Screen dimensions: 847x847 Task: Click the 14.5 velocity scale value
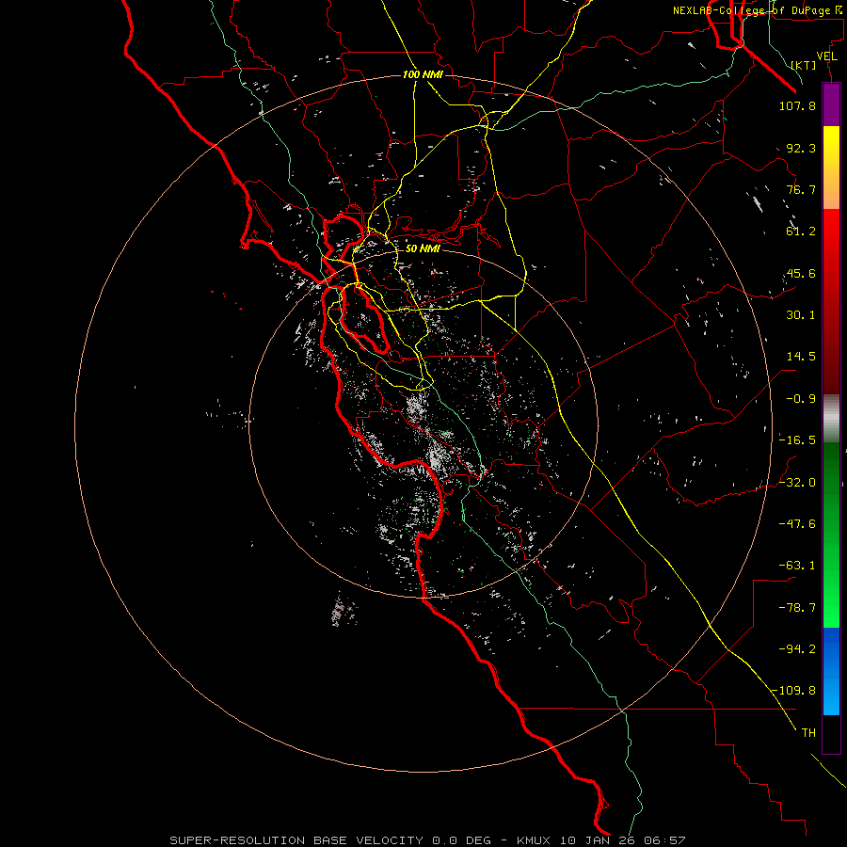click(x=801, y=357)
